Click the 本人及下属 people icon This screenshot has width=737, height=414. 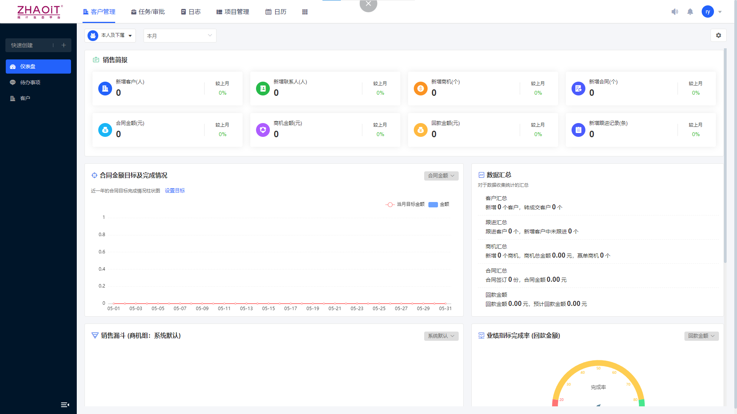tap(93, 35)
